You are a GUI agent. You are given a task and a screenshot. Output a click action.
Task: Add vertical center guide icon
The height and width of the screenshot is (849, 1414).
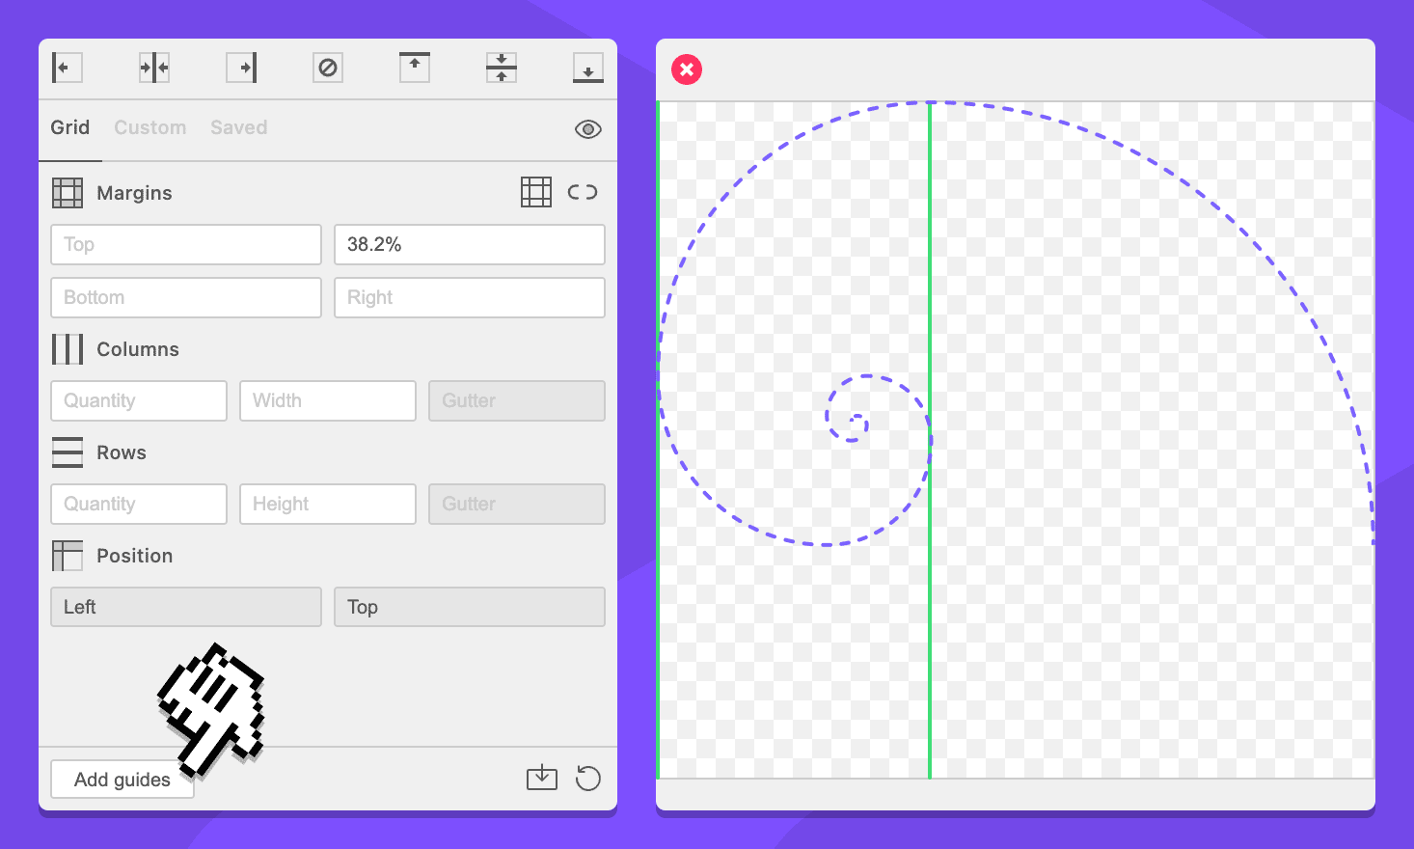click(x=154, y=68)
